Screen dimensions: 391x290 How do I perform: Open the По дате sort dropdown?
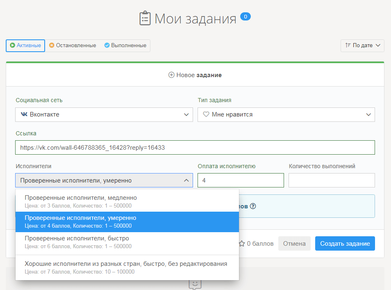point(362,46)
